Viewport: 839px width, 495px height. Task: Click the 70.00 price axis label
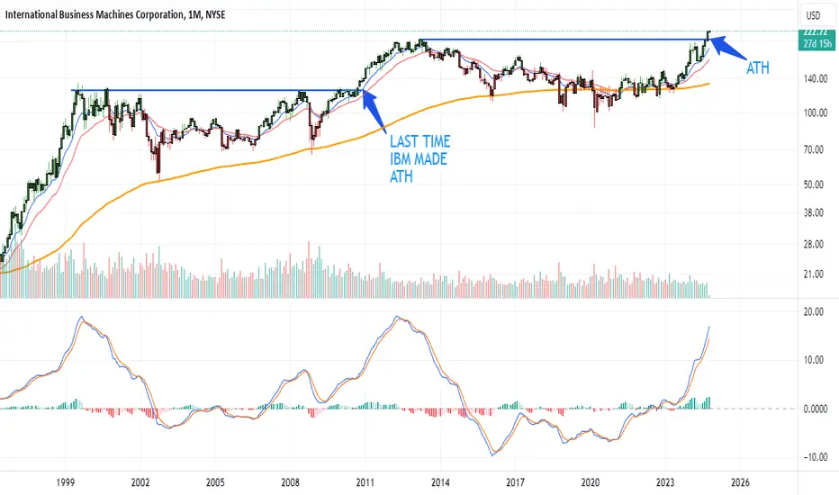pyautogui.click(x=813, y=149)
